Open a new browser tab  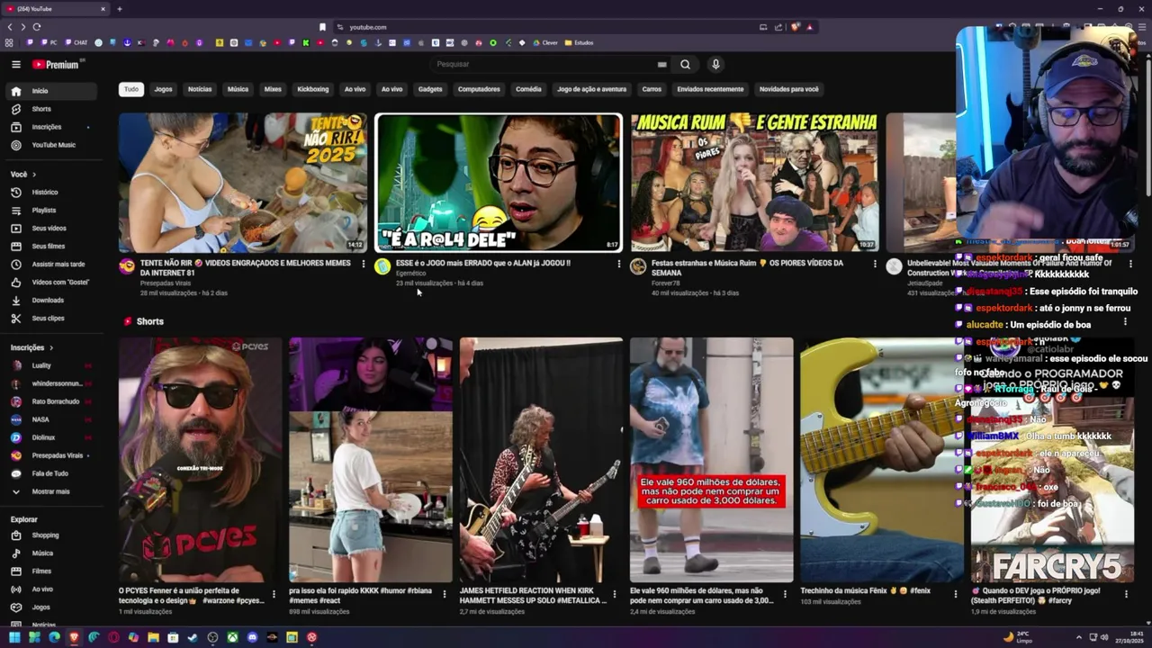(x=119, y=9)
